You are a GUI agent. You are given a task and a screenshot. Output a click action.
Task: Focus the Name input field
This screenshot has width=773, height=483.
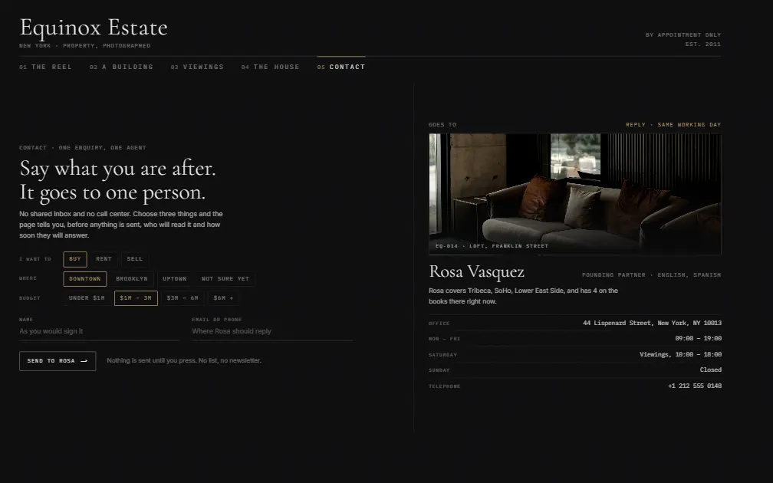click(100, 332)
